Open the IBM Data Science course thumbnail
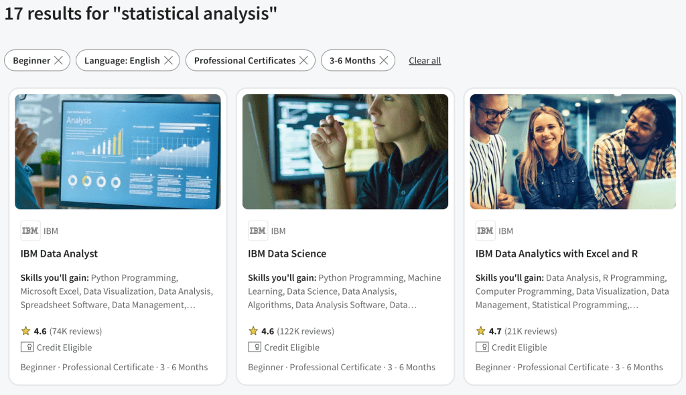The width and height of the screenshot is (686, 395). tap(345, 152)
